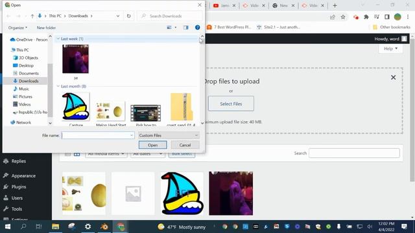Collapse the 'Last week' file group
Screen dimensions: 415x233
pyautogui.click(x=58, y=39)
